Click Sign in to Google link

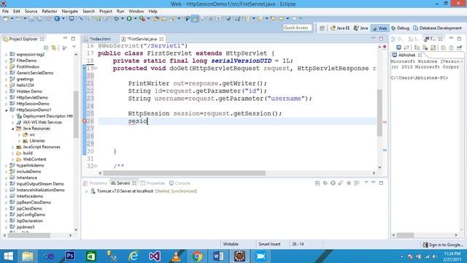pos(443,245)
